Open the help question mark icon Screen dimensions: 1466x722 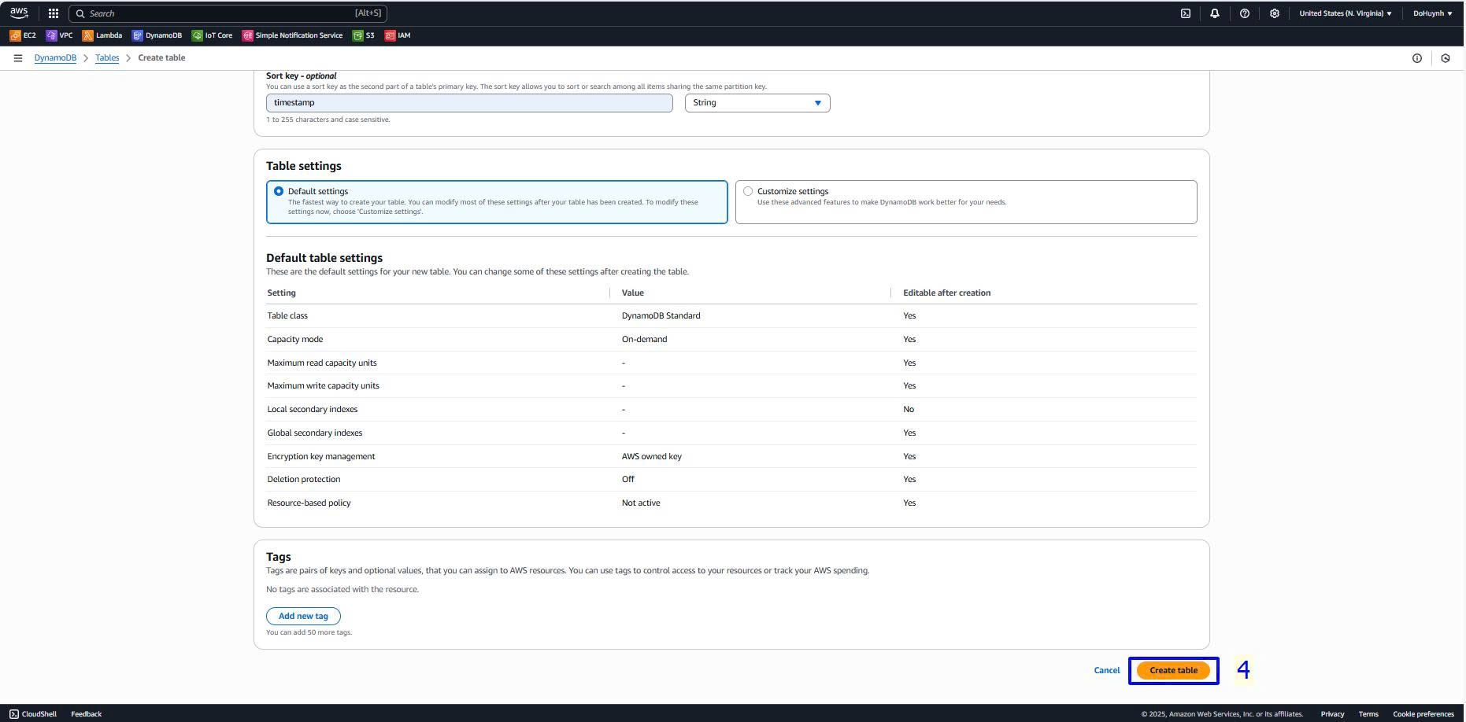point(1244,13)
